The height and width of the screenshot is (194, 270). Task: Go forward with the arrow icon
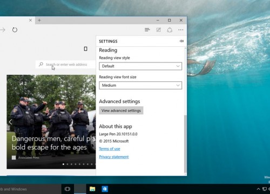pyautogui.click(x=3, y=30)
